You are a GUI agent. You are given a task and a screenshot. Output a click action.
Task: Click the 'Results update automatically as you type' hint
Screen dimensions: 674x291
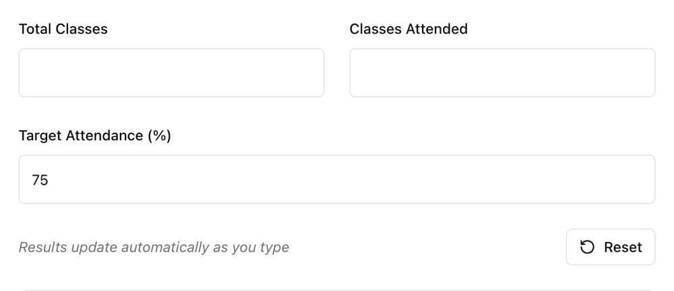point(154,248)
